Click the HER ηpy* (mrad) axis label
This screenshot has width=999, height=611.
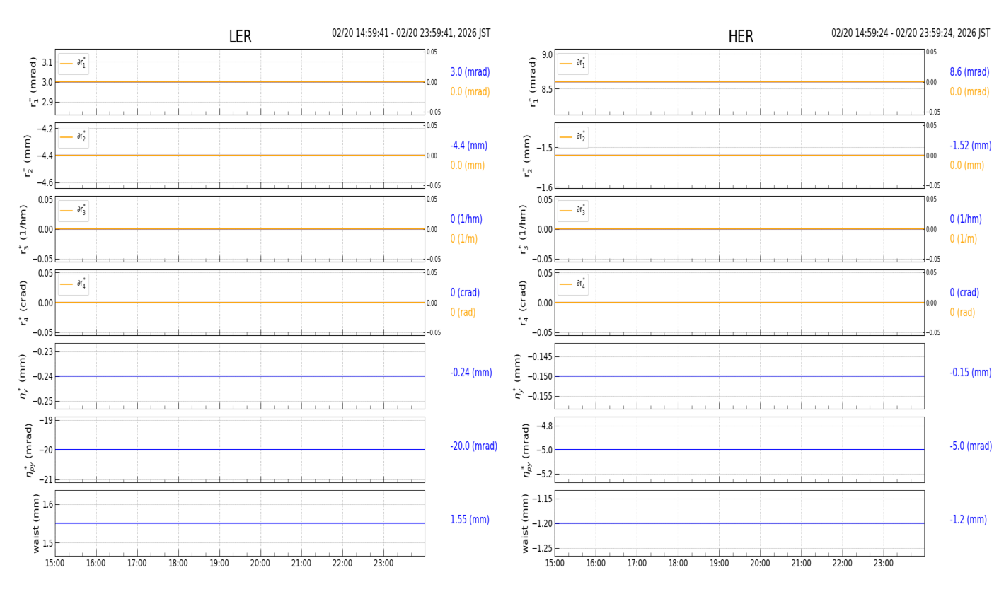tap(526, 450)
